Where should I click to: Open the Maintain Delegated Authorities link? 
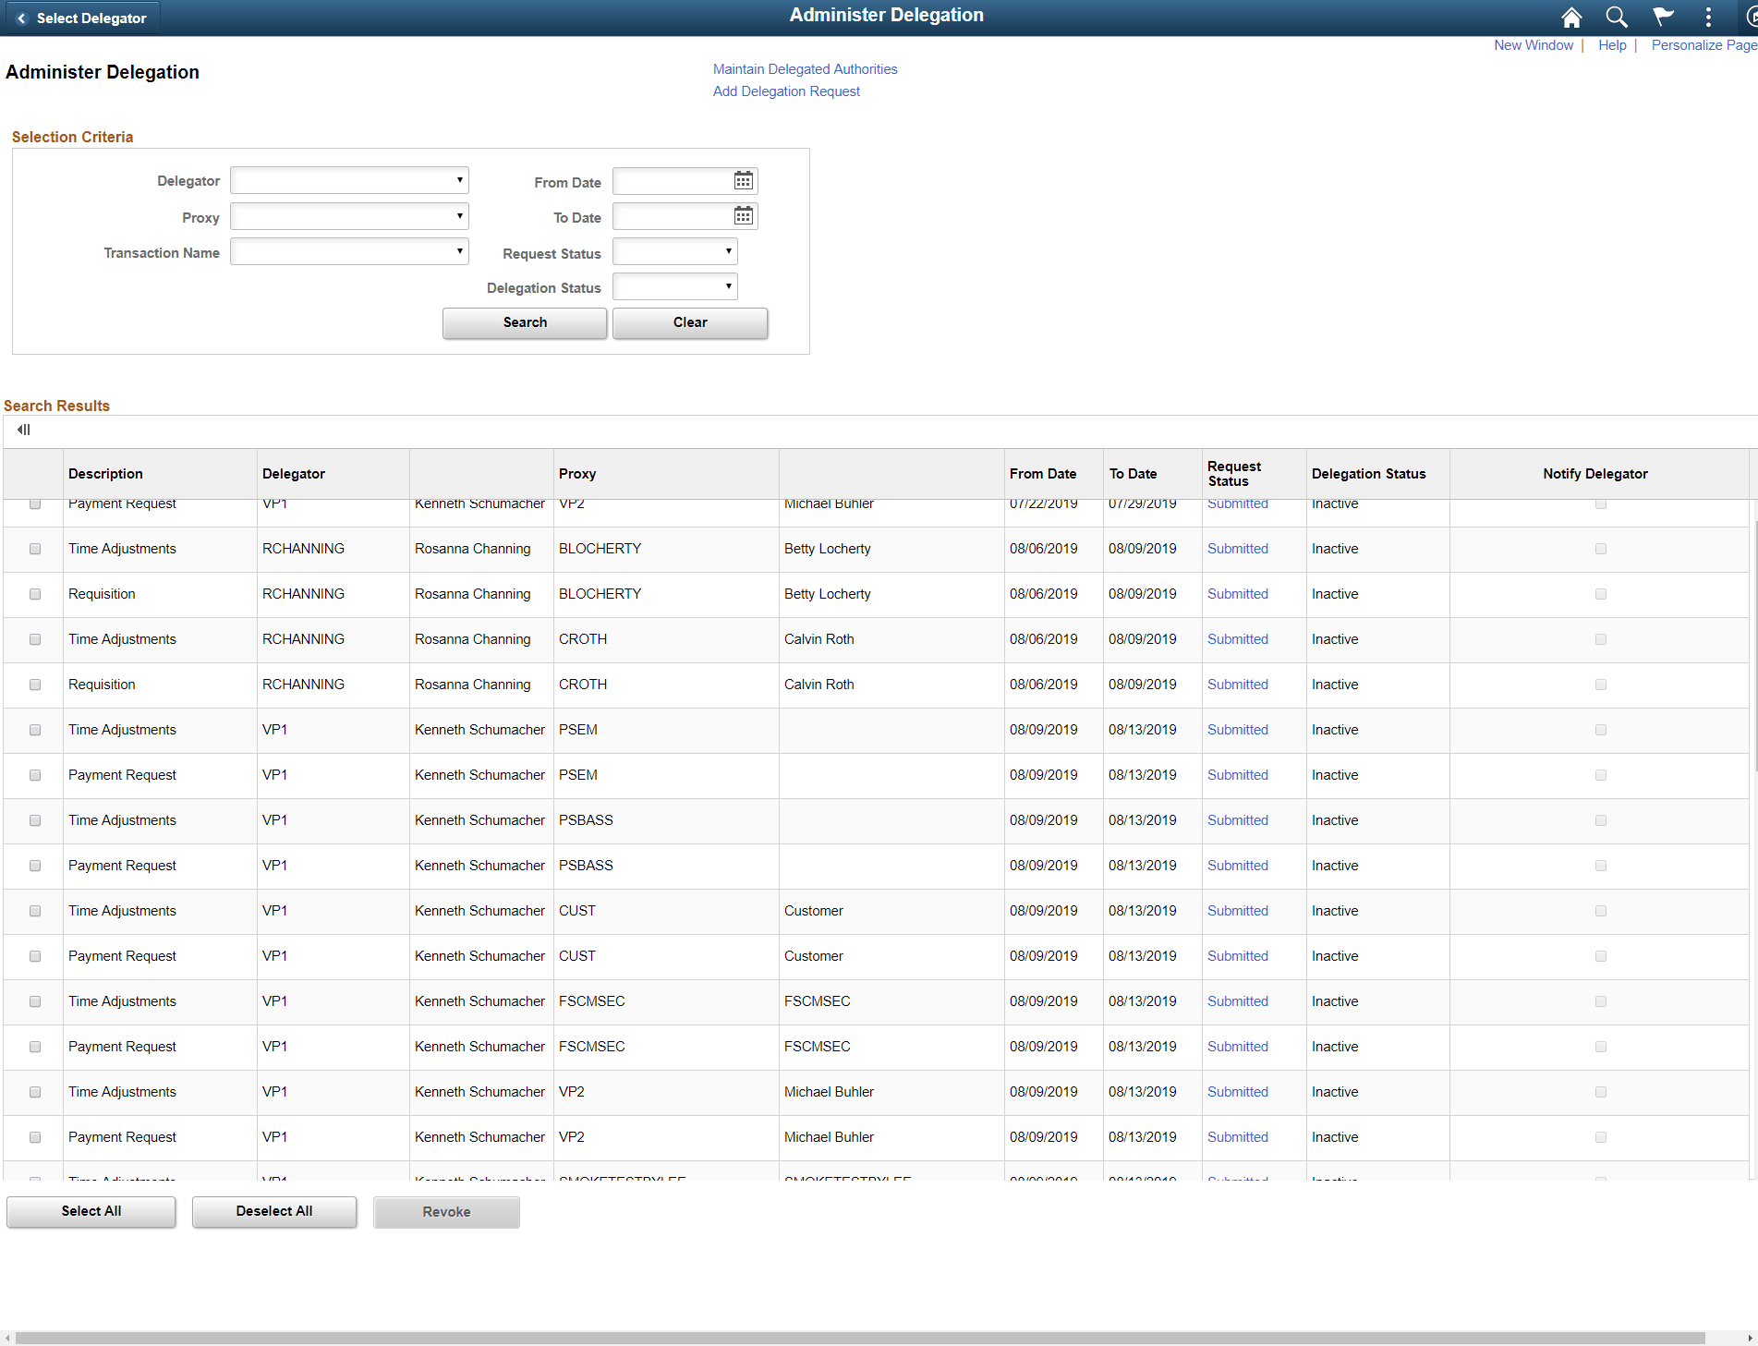pyautogui.click(x=805, y=68)
